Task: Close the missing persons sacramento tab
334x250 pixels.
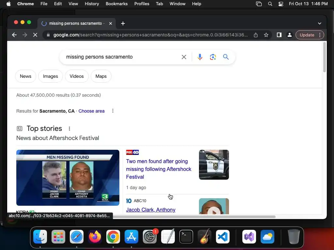Action: tap(111, 23)
